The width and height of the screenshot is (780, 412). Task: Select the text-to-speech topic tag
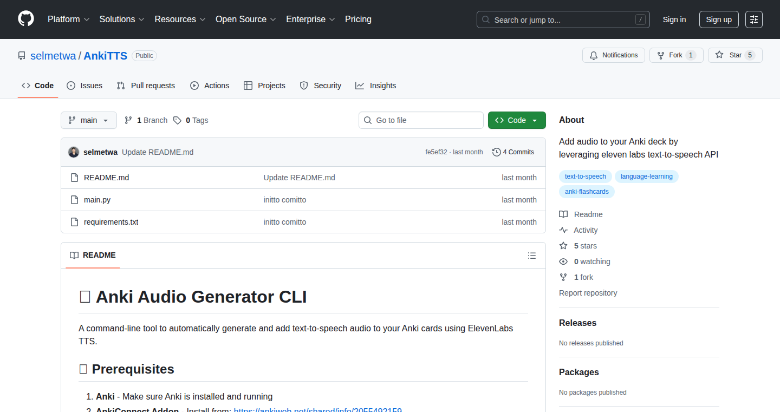pos(586,176)
